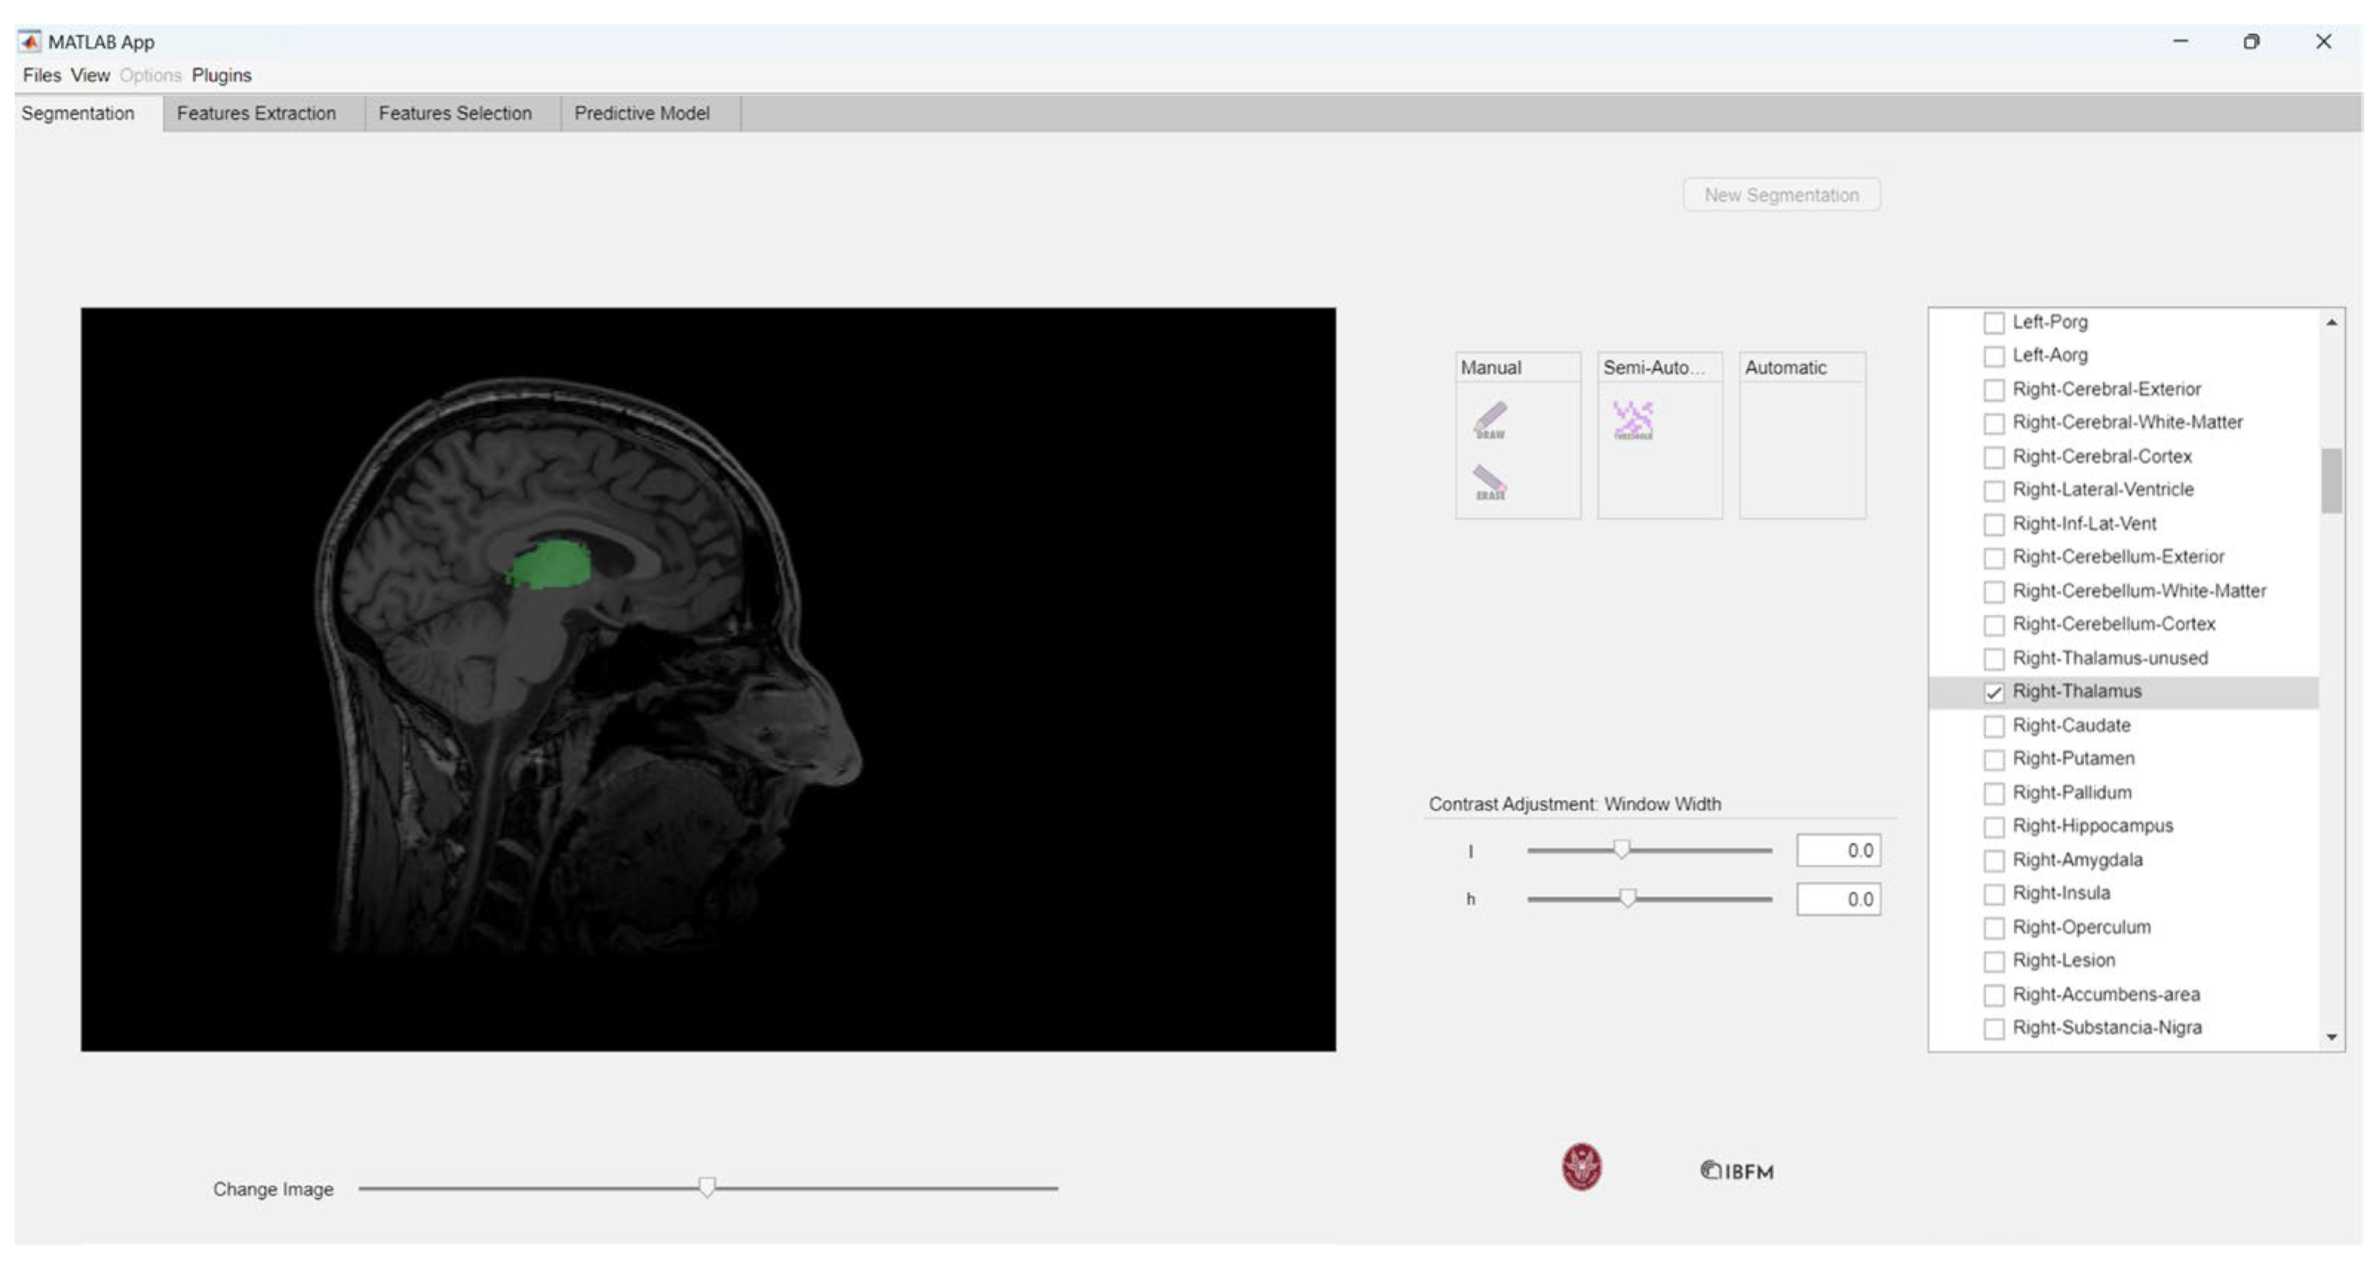Enable the Right-Hippocampus checkbox
The image size is (2376, 1264).
click(x=1993, y=827)
